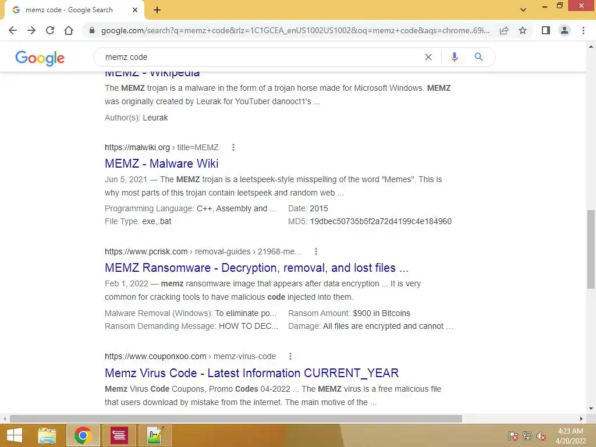View site security lock info
The image size is (596, 447).
[x=91, y=30]
